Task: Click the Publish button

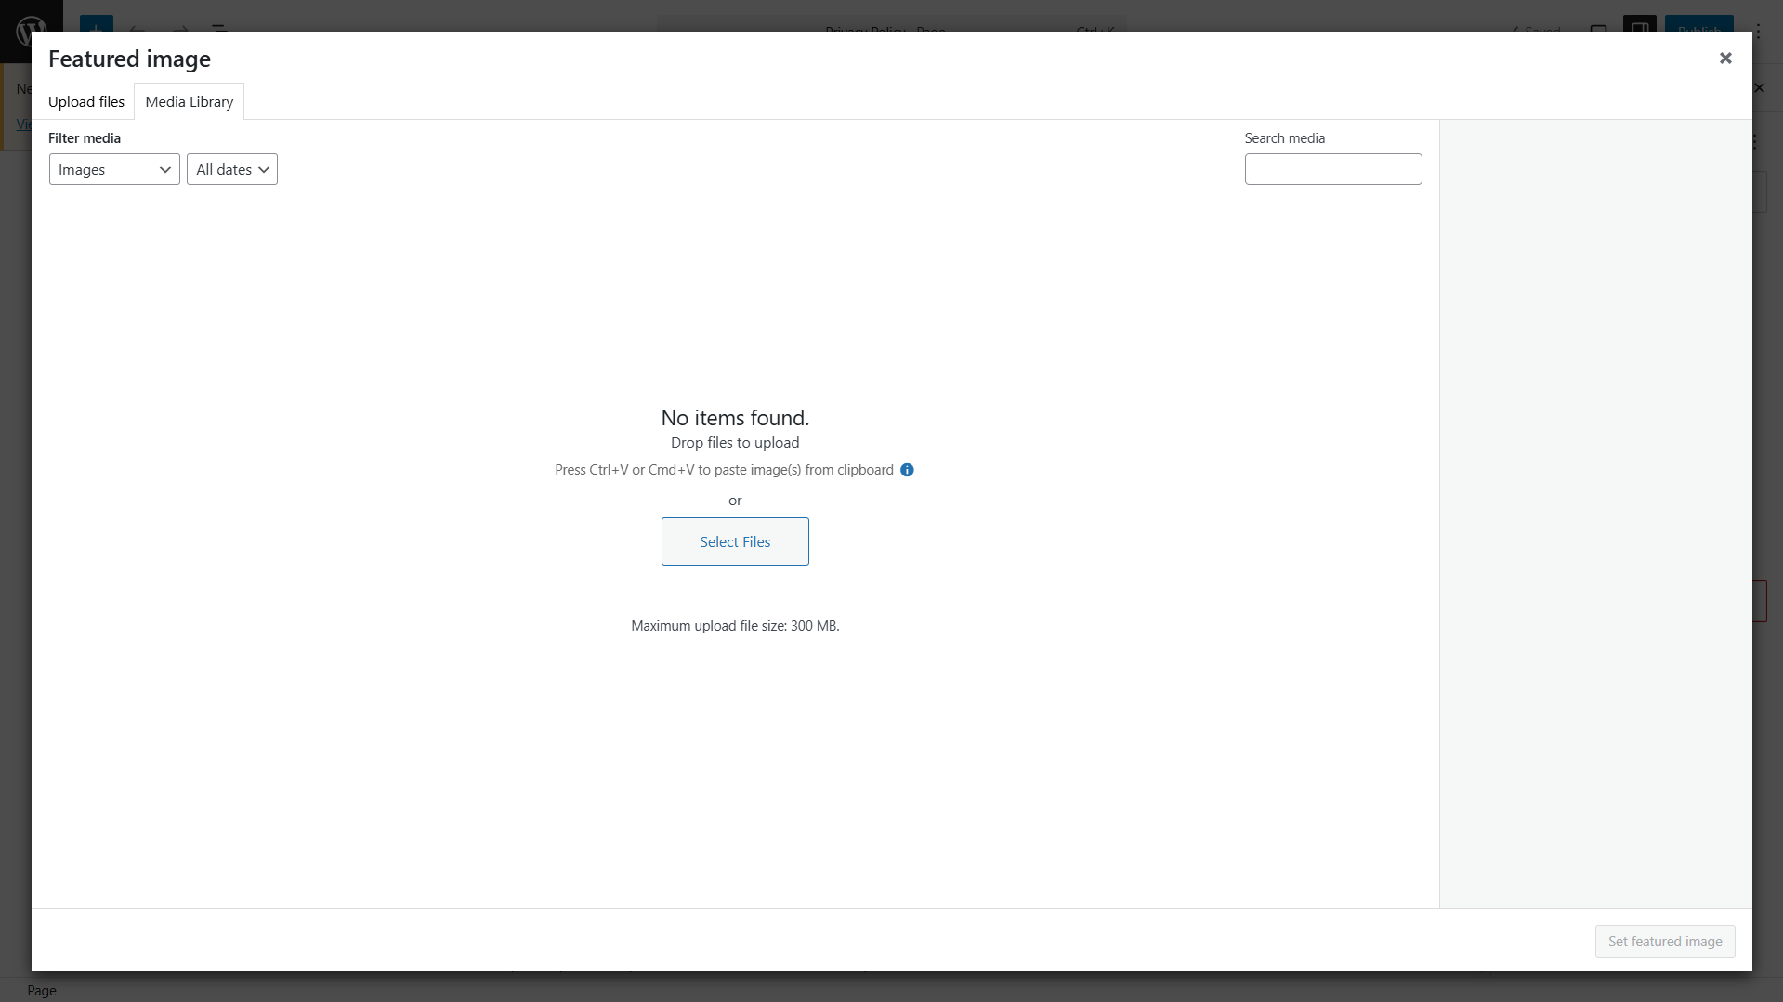Action: point(1699,30)
